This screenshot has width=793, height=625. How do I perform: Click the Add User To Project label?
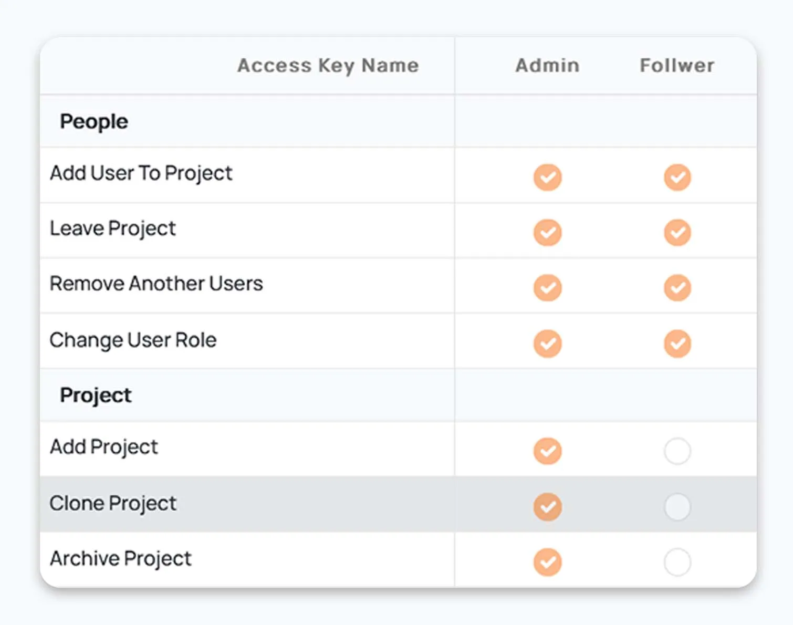pos(141,174)
